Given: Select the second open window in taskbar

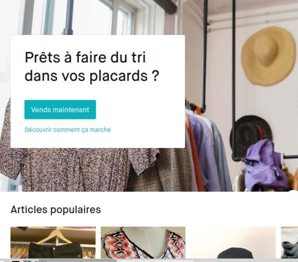Looking at the screenshot, I should click(156, 261).
